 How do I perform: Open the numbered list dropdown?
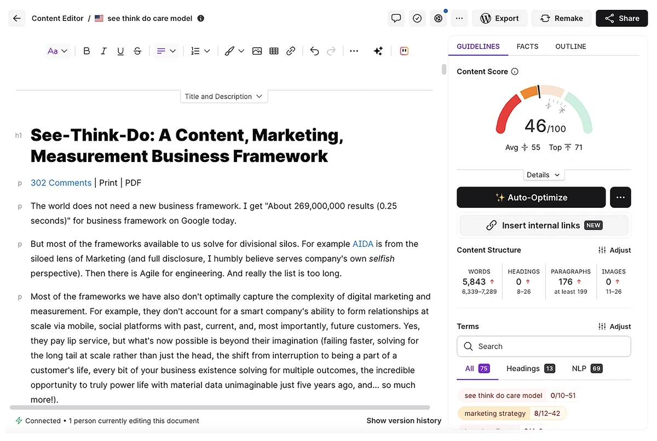pyautogui.click(x=200, y=51)
